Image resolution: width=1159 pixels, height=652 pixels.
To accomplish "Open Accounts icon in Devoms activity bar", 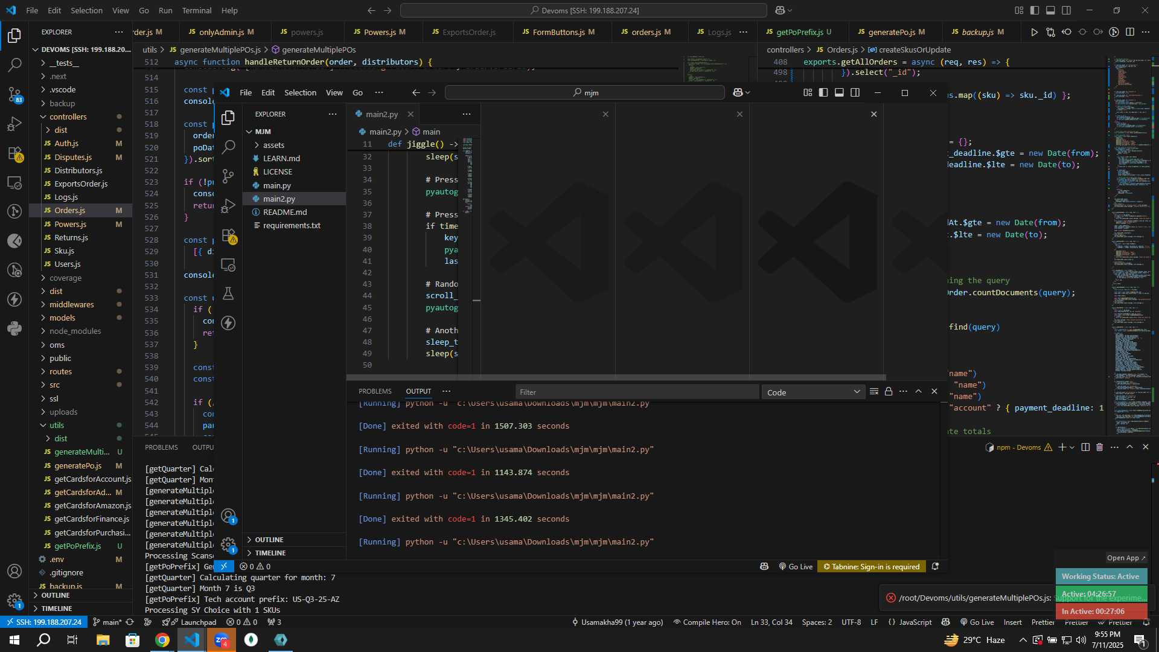I will pyautogui.click(x=14, y=571).
